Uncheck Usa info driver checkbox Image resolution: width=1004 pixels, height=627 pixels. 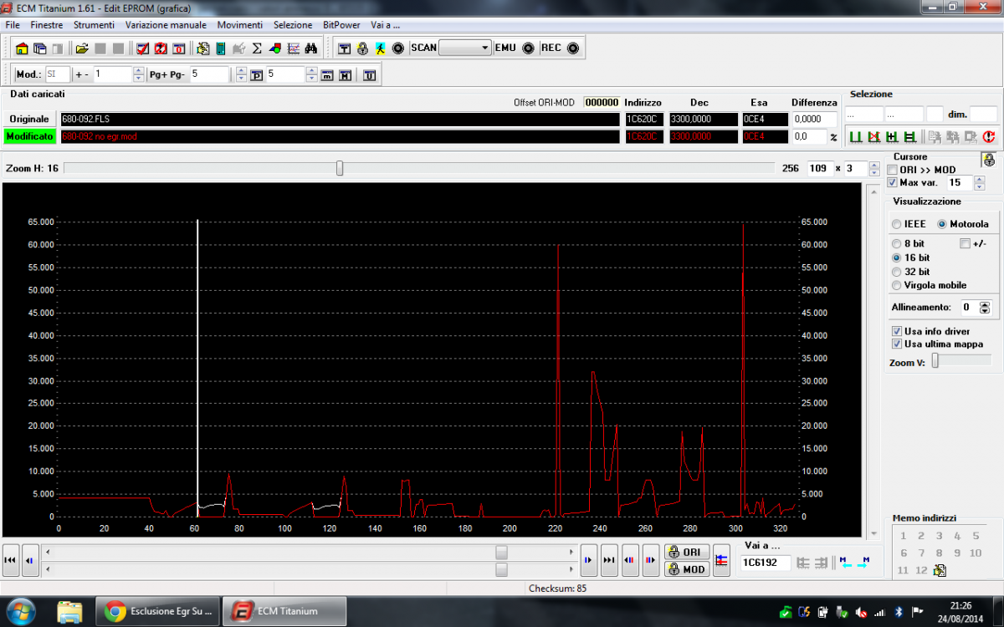(x=897, y=331)
